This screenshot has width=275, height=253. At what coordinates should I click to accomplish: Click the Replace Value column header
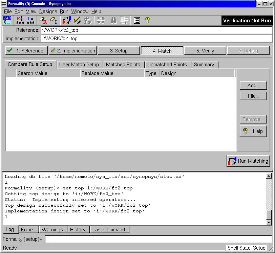(x=112, y=73)
